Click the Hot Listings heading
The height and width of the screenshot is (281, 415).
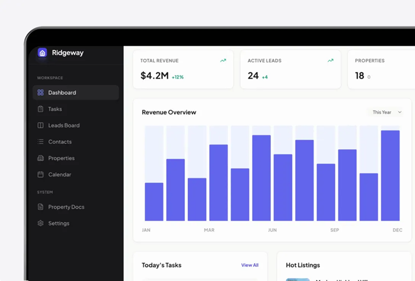[x=303, y=265]
